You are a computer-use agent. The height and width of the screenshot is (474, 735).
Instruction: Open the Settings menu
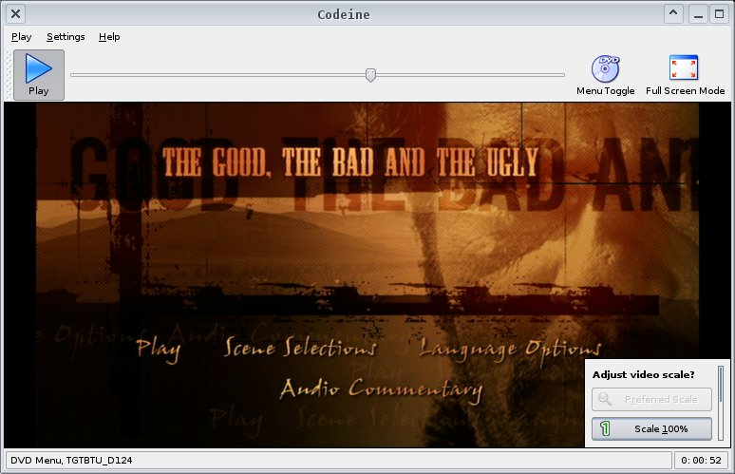66,36
